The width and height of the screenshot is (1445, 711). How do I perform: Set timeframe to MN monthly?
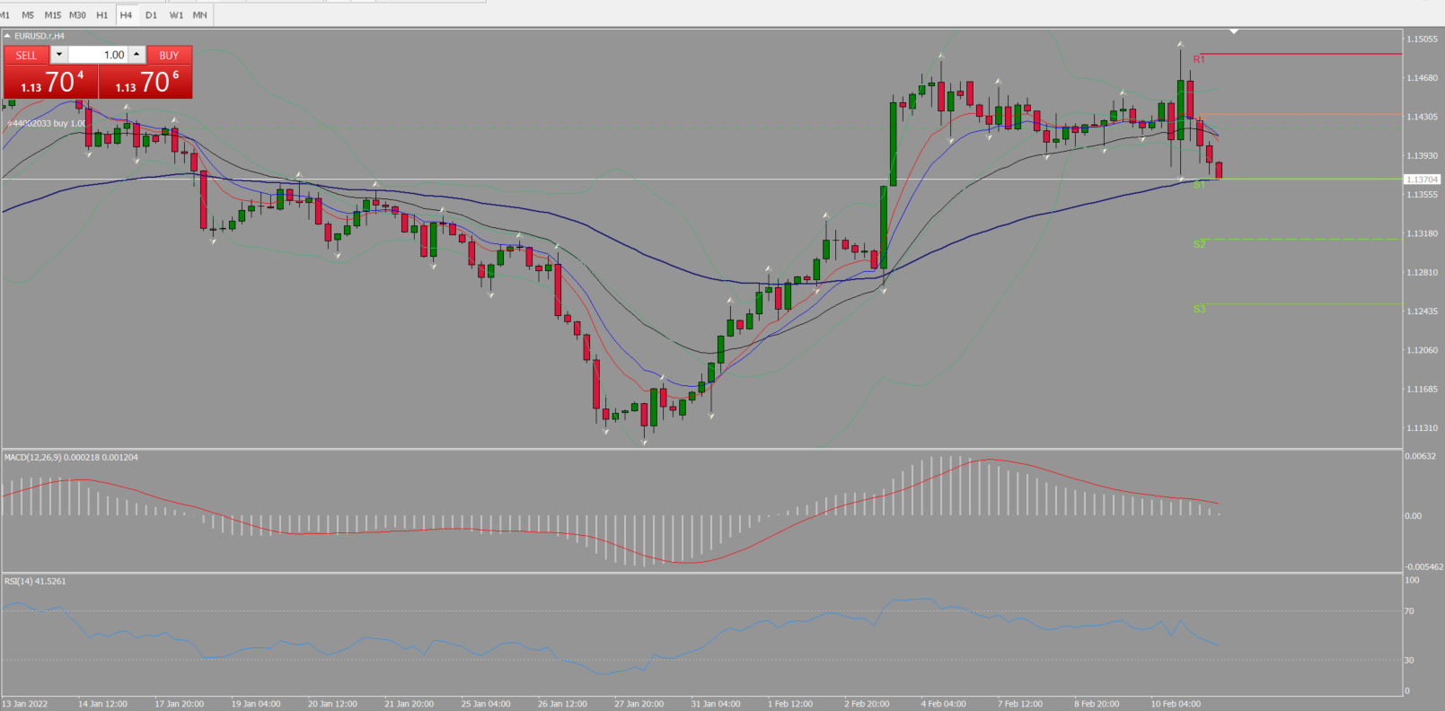point(200,15)
